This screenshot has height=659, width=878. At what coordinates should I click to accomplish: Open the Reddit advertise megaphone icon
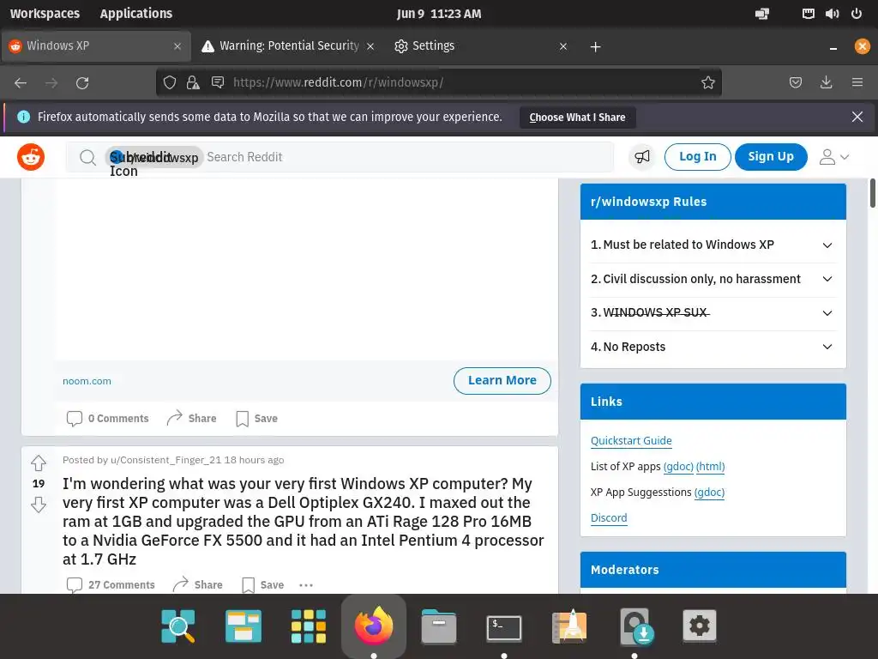pyautogui.click(x=641, y=157)
